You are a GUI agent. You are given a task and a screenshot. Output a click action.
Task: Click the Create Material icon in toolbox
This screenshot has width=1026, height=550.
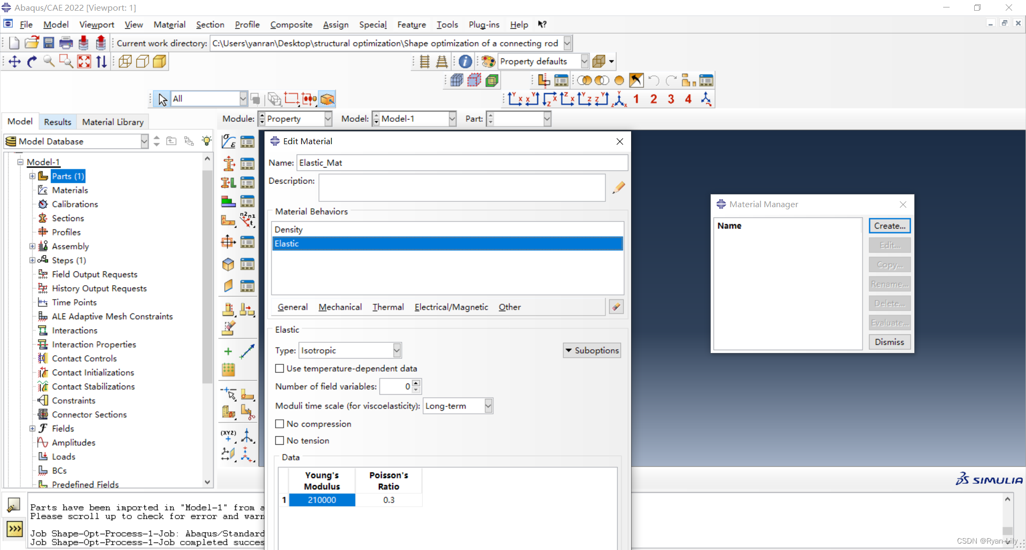pos(229,142)
